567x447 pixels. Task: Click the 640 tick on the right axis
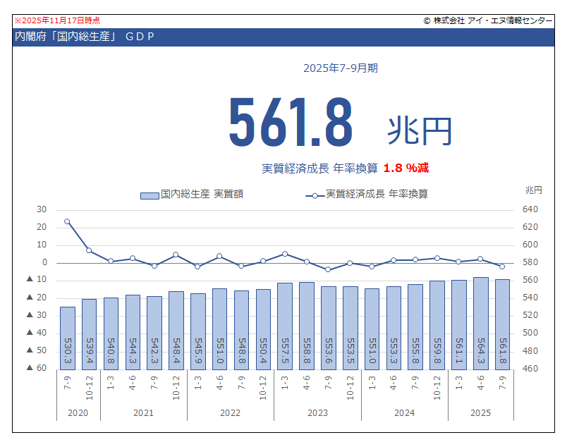[530, 209]
